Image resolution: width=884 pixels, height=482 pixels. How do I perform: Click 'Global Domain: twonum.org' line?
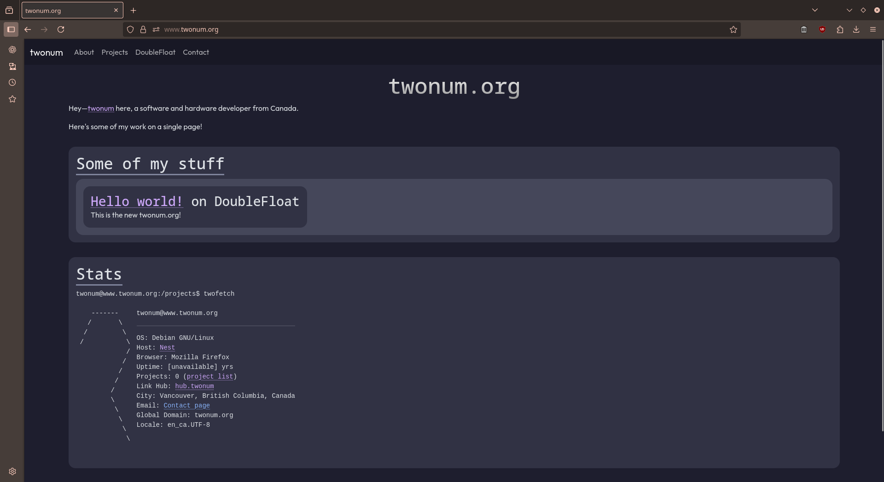coord(185,415)
